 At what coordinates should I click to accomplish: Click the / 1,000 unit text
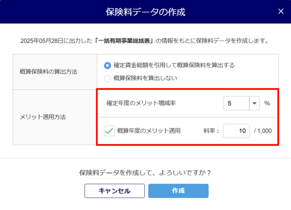click(x=263, y=131)
